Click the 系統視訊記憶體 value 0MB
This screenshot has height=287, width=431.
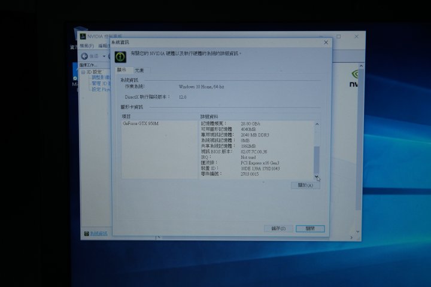click(x=245, y=141)
